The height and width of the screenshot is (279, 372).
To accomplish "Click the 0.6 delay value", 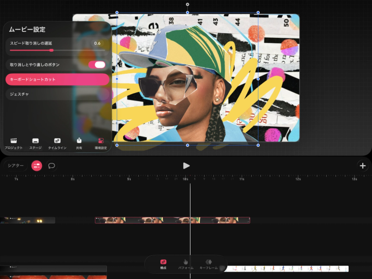I will (97, 43).
